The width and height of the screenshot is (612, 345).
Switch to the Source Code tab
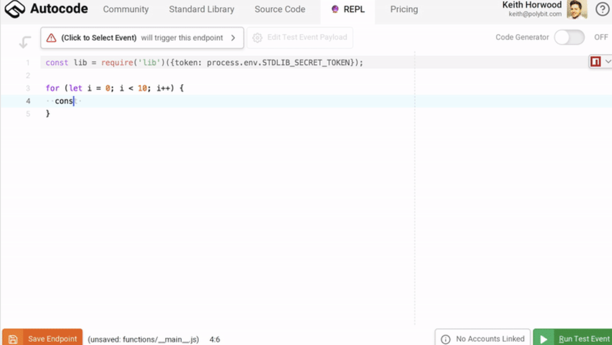(x=280, y=10)
